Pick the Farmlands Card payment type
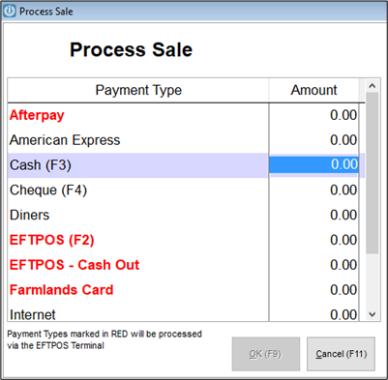The image size is (388, 380). (x=61, y=290)
